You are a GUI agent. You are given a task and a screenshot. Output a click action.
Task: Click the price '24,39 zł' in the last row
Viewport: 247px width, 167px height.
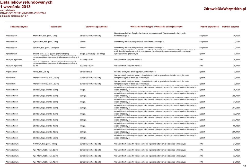click(236, 162)
